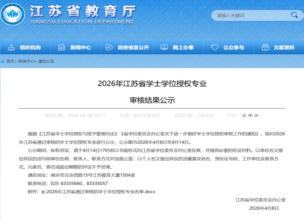Click the Jiangsu Education Department logo emblem

click(13, 14)
